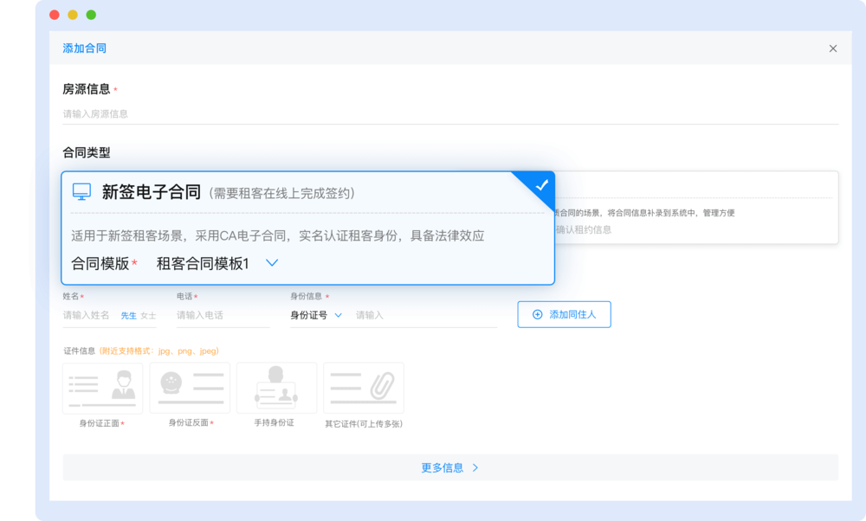
Task: Upload 手持身份证 photo
Action: pyautogui.click(x=277, y=388)
